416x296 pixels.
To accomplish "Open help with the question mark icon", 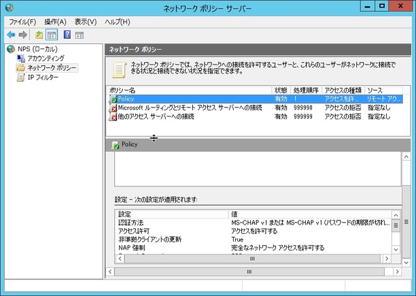I will click(x=67, y=35).
